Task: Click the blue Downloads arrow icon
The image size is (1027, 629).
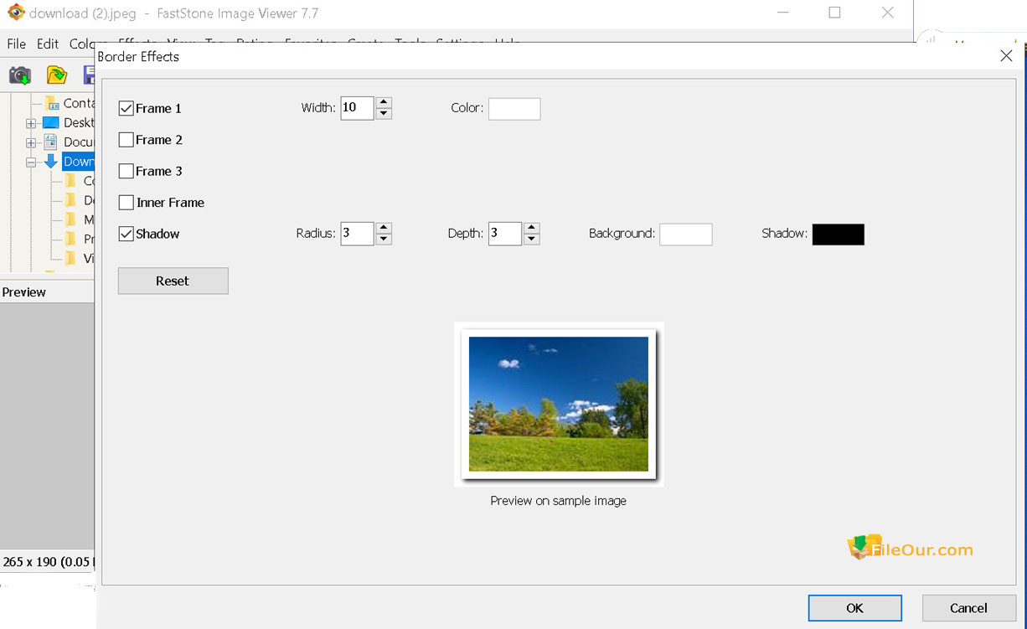Action: click(50, 161)
